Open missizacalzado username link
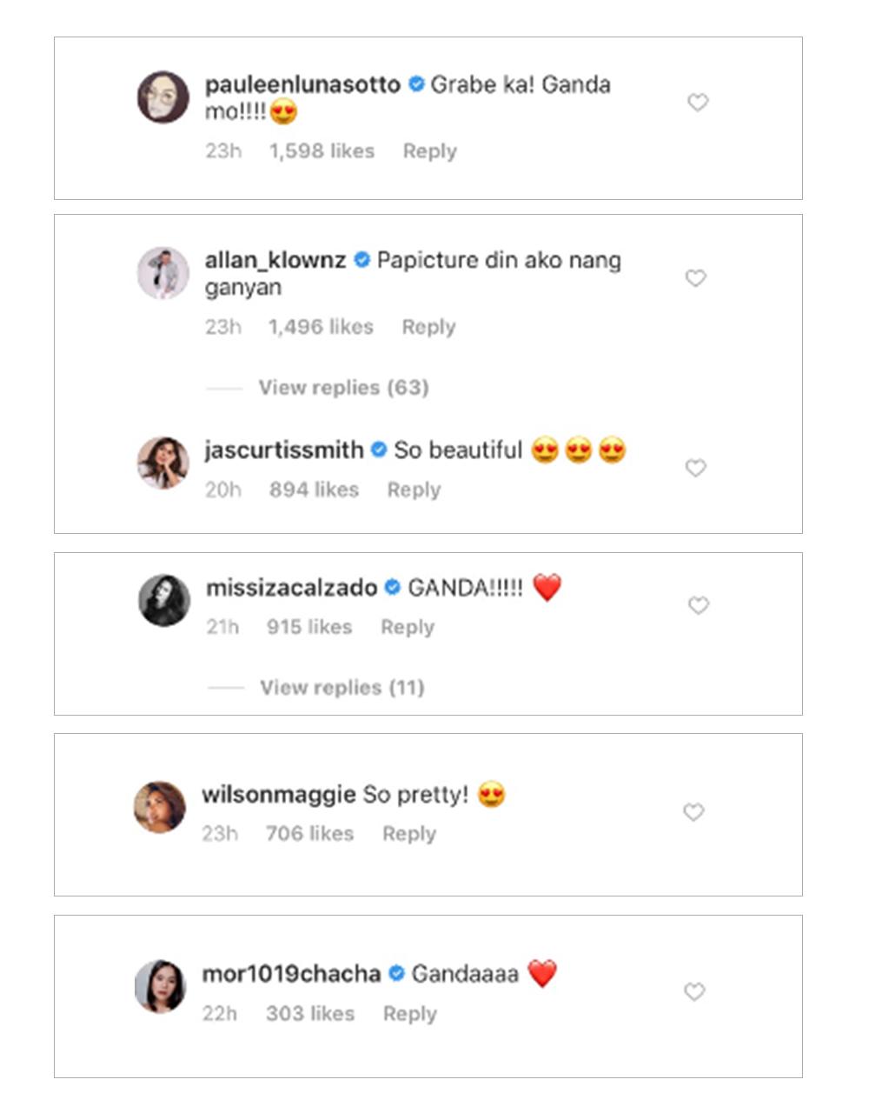The height and width of the screenshot is (1113, 869). [x=291, y=589]
